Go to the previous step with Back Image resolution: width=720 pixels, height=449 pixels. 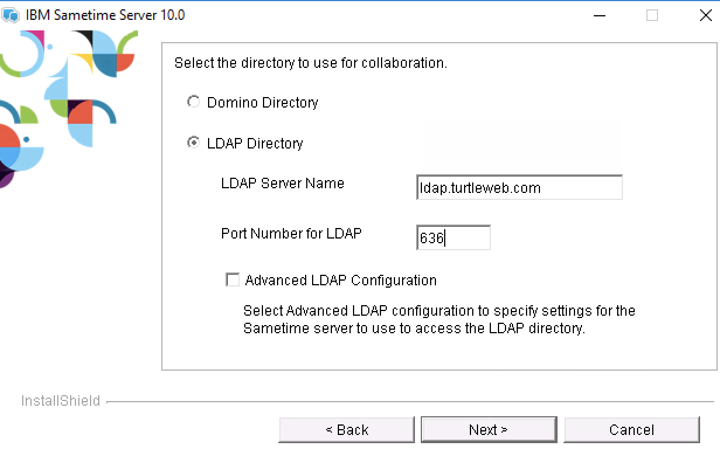click(347, 430)
